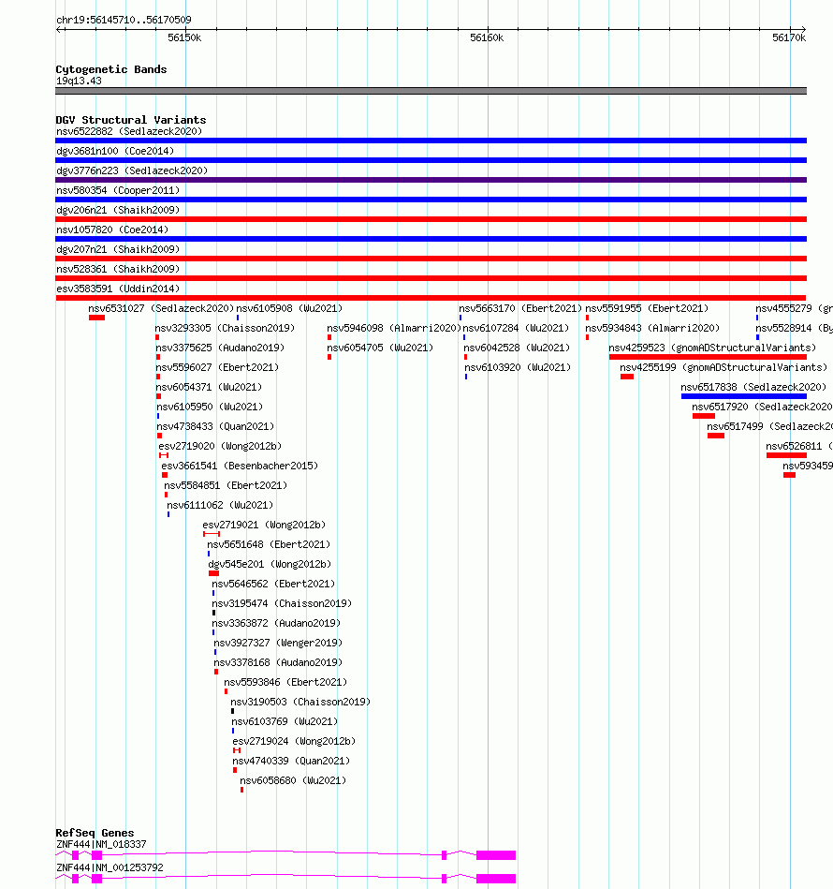Image resolution: width=833 pixels, height=889 pixels.
Task: Click the red esv3583591 (Uddin2014) bar
Action: click(x=431, y=298)
